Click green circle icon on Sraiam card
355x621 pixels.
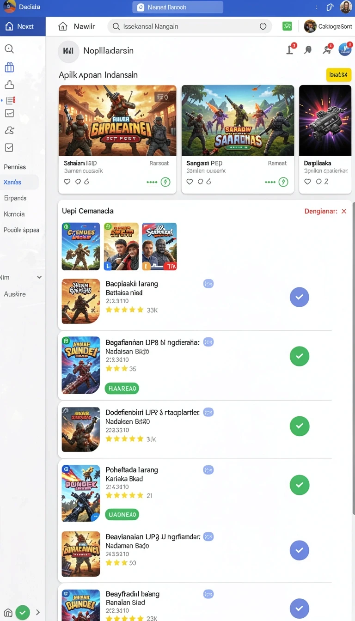[165, 182]
